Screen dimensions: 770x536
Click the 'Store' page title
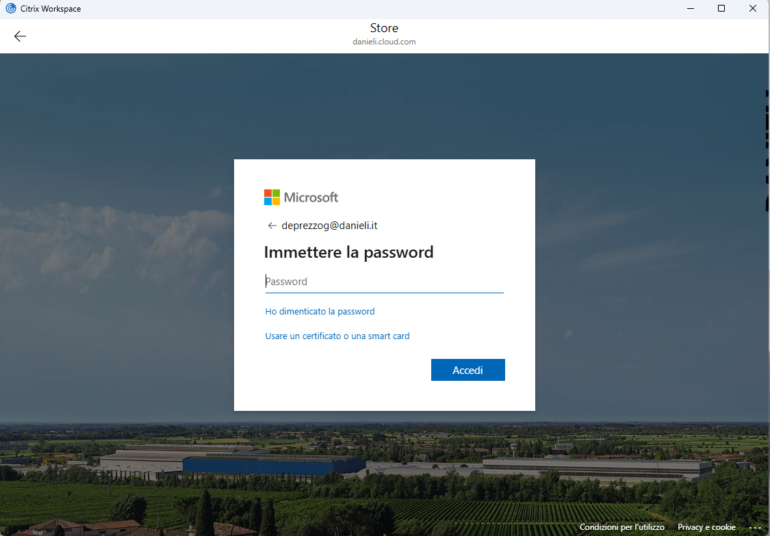[x=384, y=28]
